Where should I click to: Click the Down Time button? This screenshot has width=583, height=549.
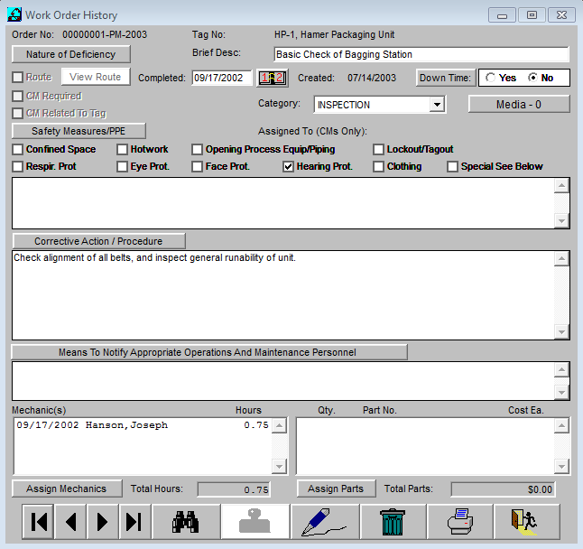446,78
